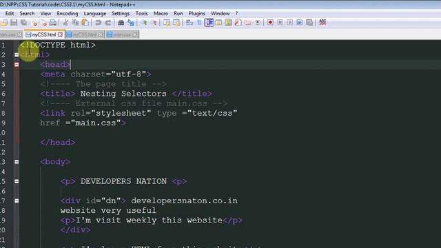This screenshot has height=248, width=441.
Task: Click the Close document toolbar icon
Action: [34, 23]
